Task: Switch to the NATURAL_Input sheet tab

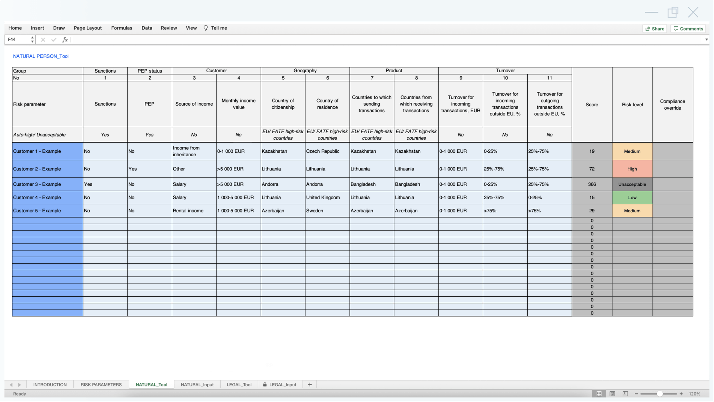Action: (x=197, y=384)
